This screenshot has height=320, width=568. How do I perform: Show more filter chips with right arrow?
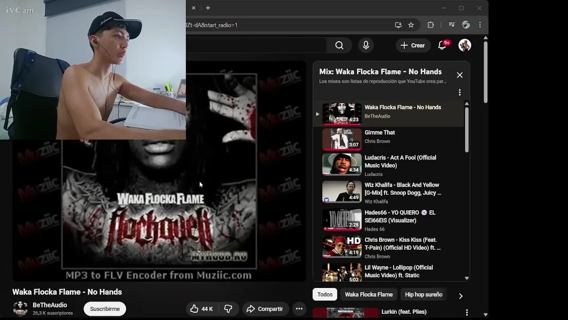pyautogui.click(x=461, y=296)
